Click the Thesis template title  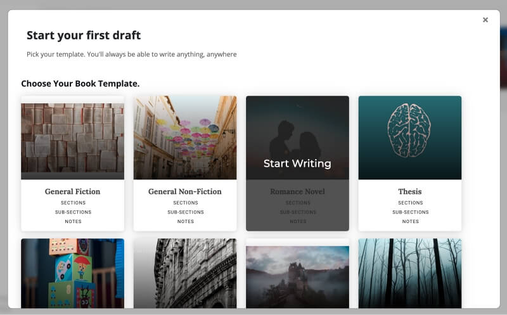coord(410,191)
